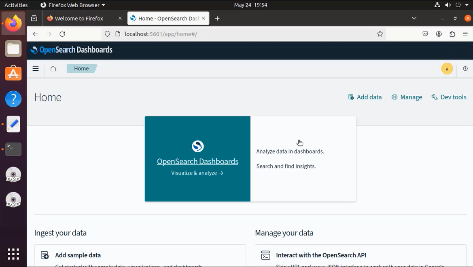Click Visualize & analyze link

click(x=197, y=173)
